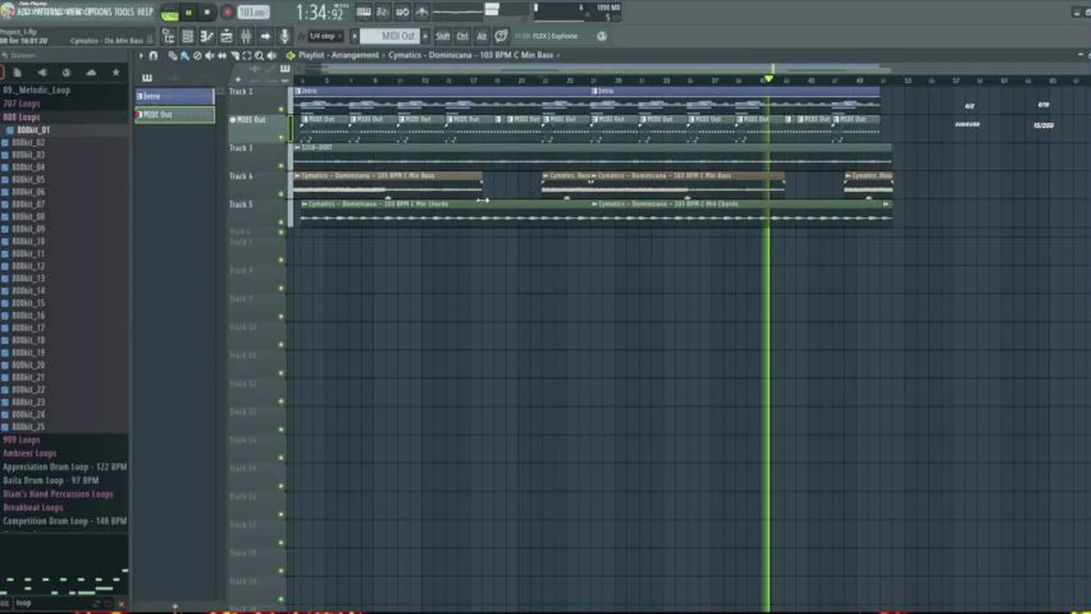Collapse the 808 Loops folder

[x=21, y=117]
